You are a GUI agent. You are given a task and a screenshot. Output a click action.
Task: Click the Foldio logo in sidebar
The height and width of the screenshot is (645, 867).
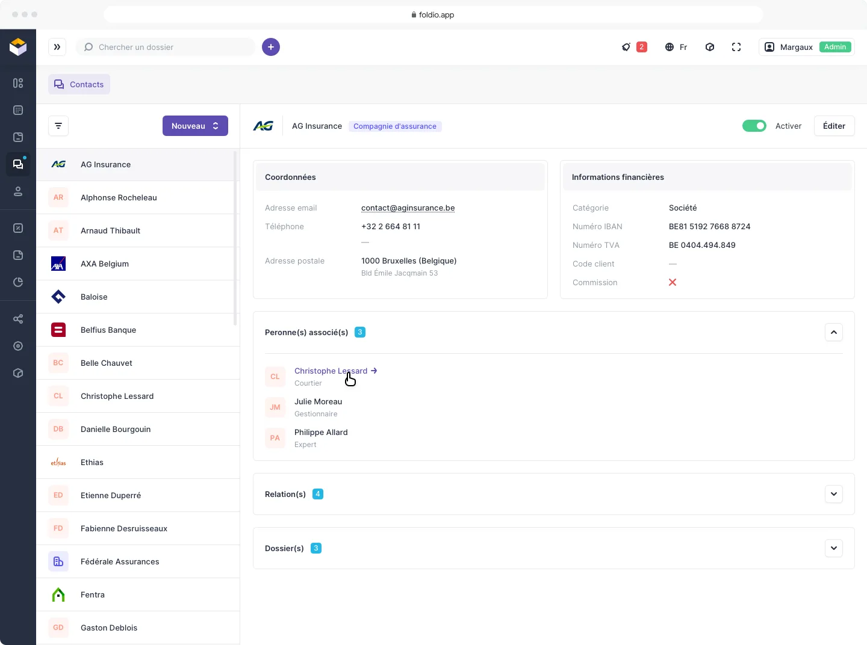[18, 47]
